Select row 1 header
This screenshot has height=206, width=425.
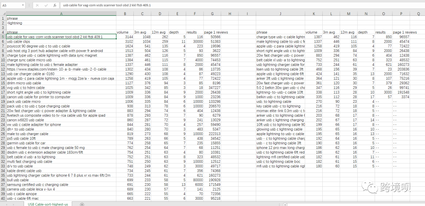pos(3,19)
